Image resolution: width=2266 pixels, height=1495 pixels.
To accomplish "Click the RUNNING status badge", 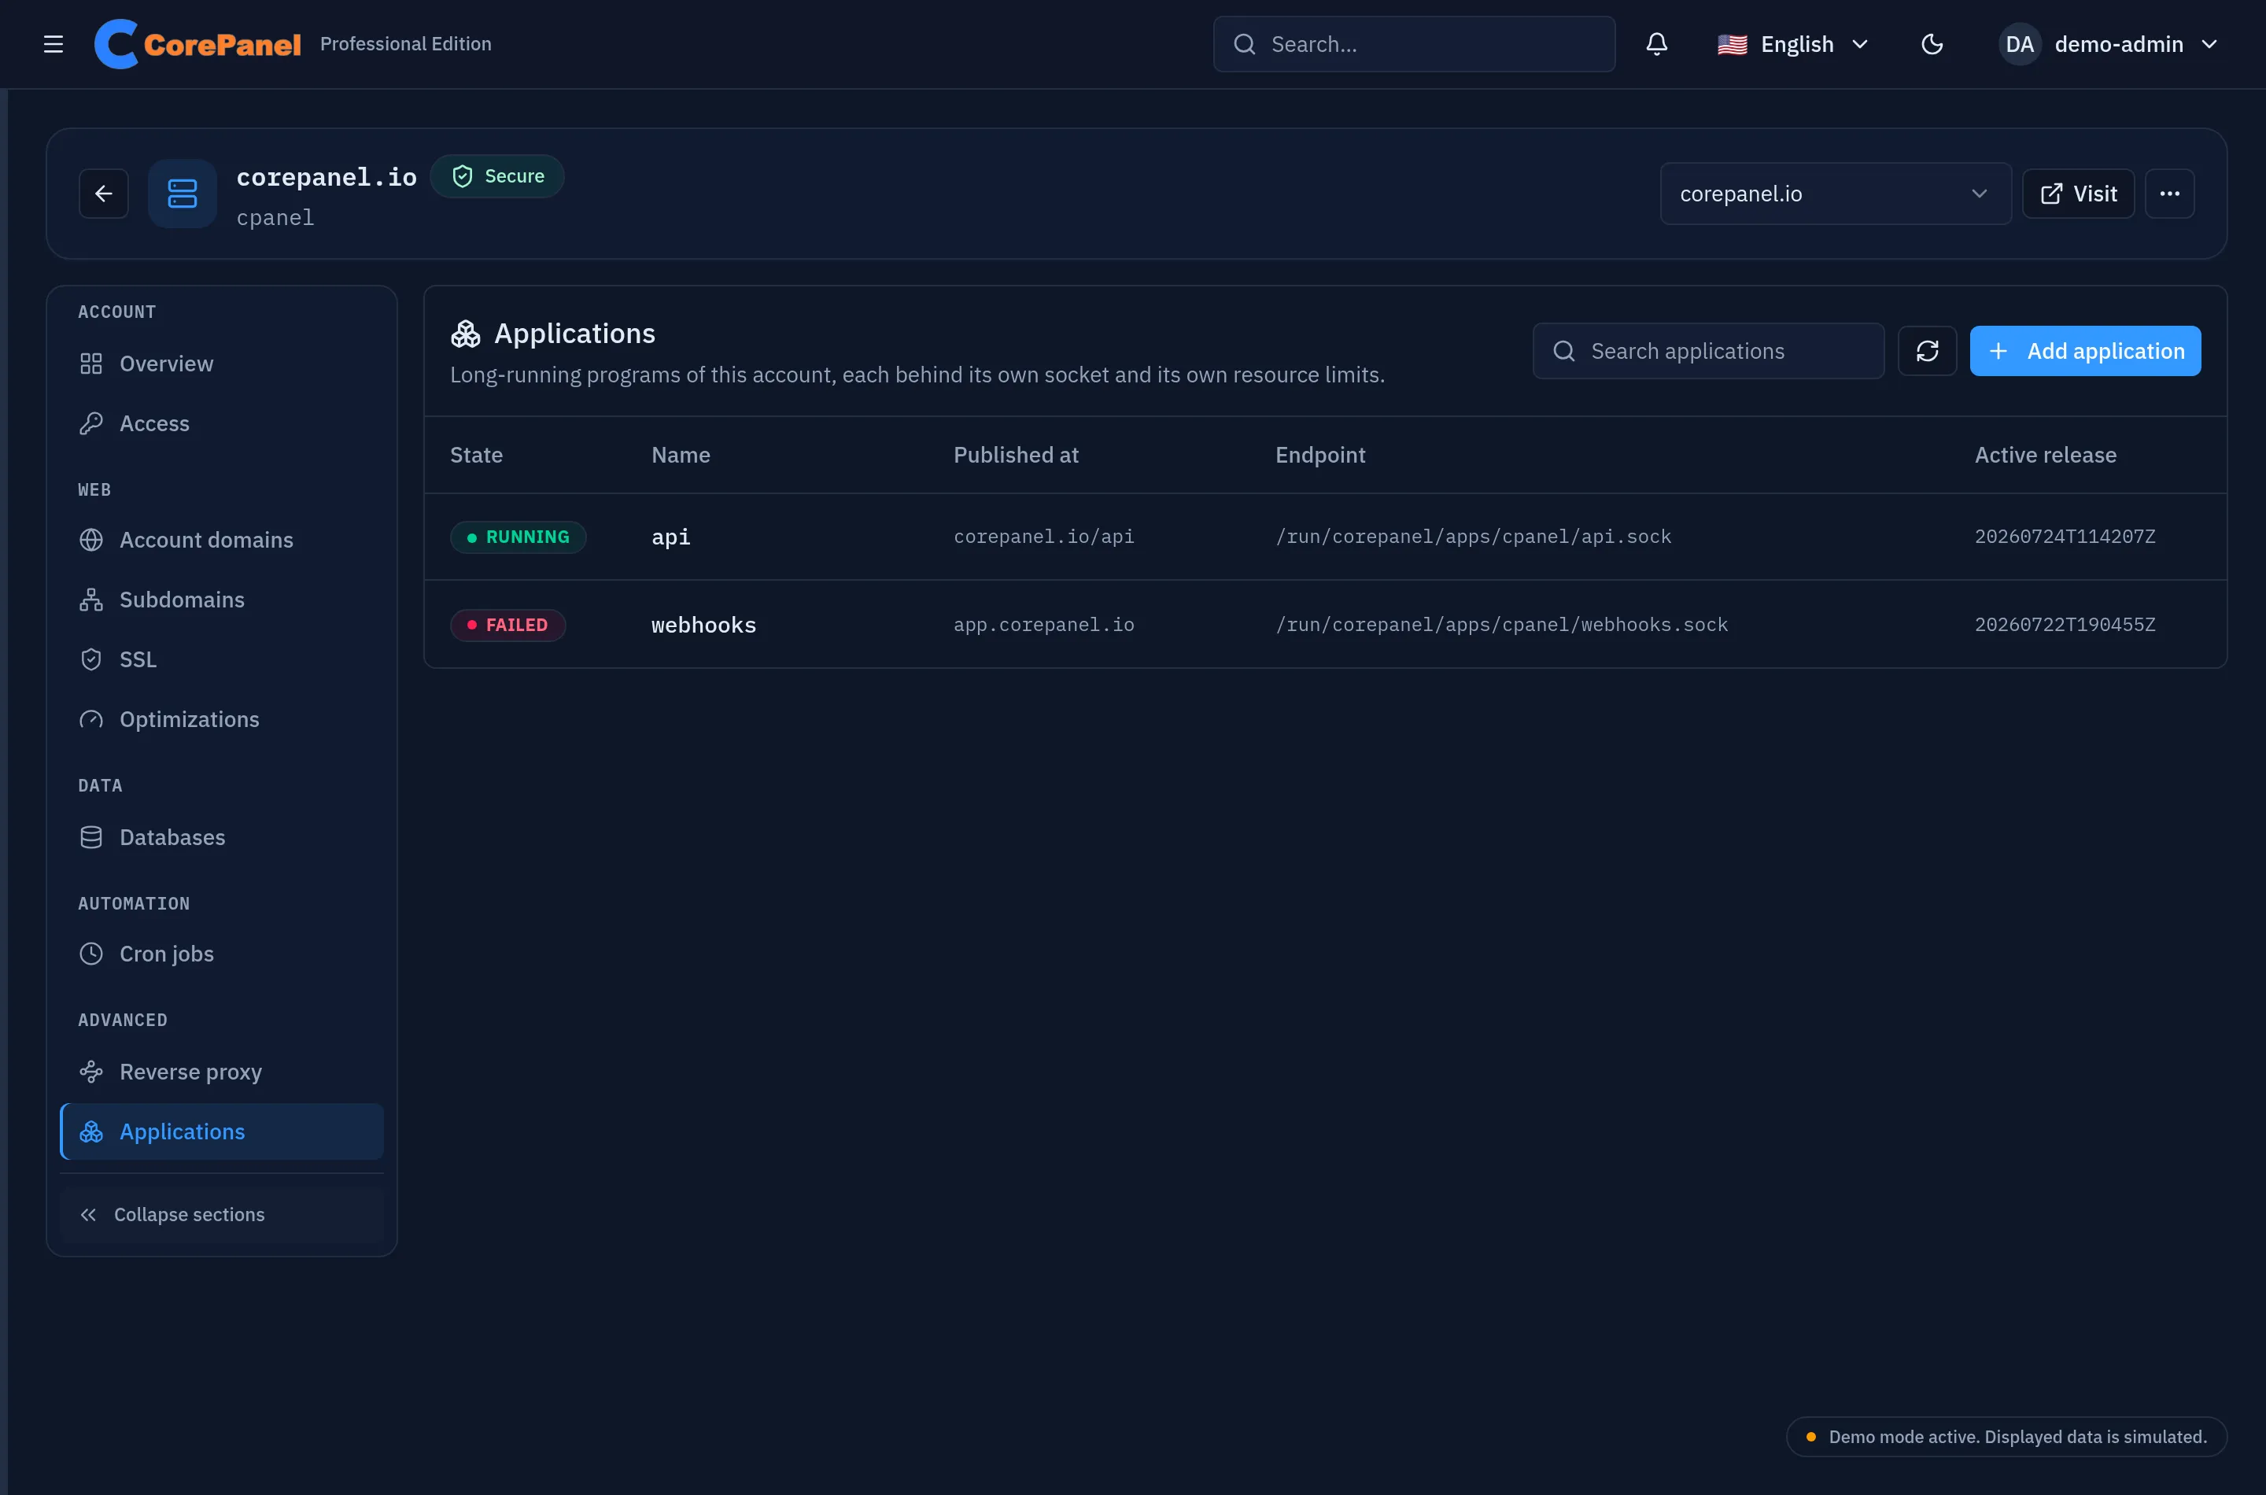I will 518,537.
